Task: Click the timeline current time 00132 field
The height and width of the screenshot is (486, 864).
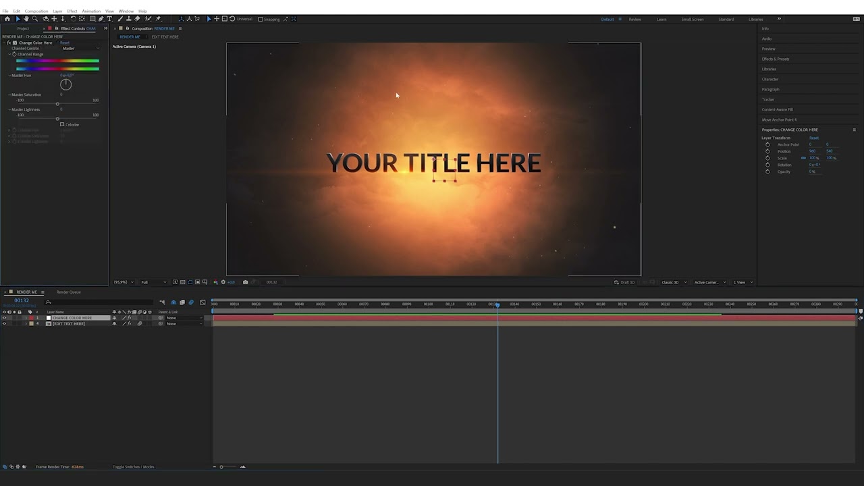Action: (22, 300)
